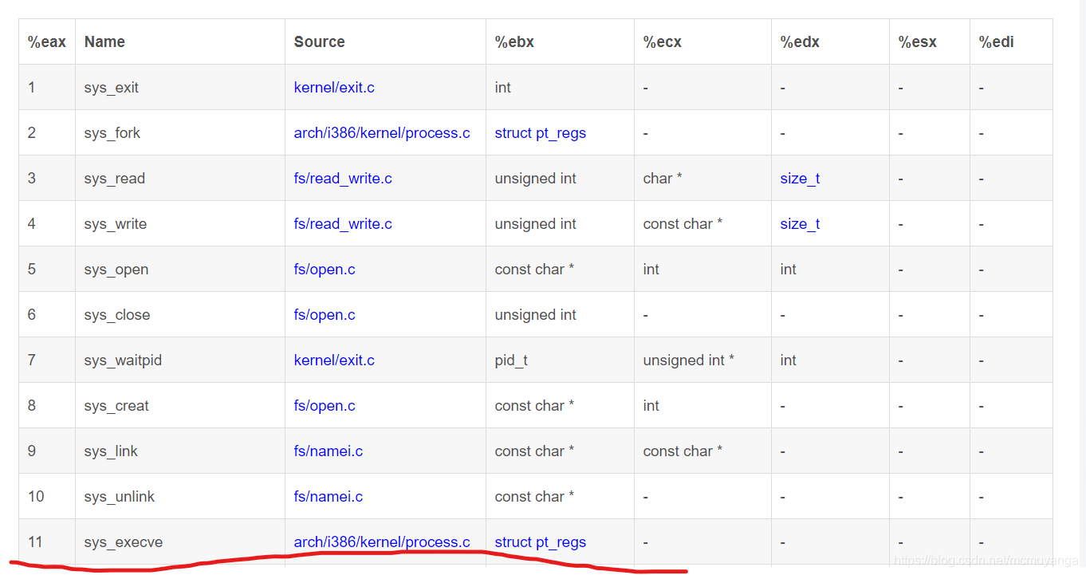Select the sys_close name cell
Screen dimensions: 1086x575
tap(180, 315)
